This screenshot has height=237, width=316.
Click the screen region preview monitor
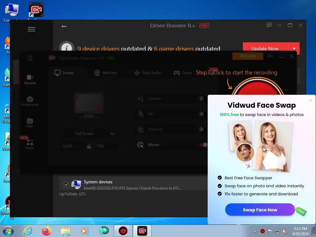[x=89, y=105]
